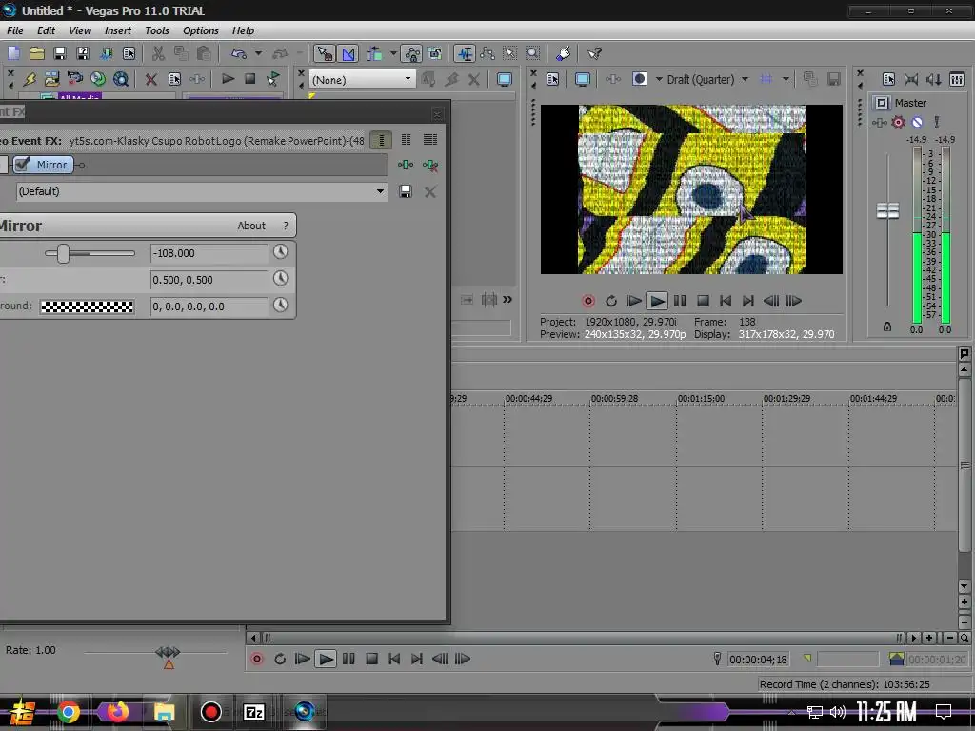The image size is (975, 731).
Task: Open the Undo history dropdown arrow
Action: click(x=259, y=53)
